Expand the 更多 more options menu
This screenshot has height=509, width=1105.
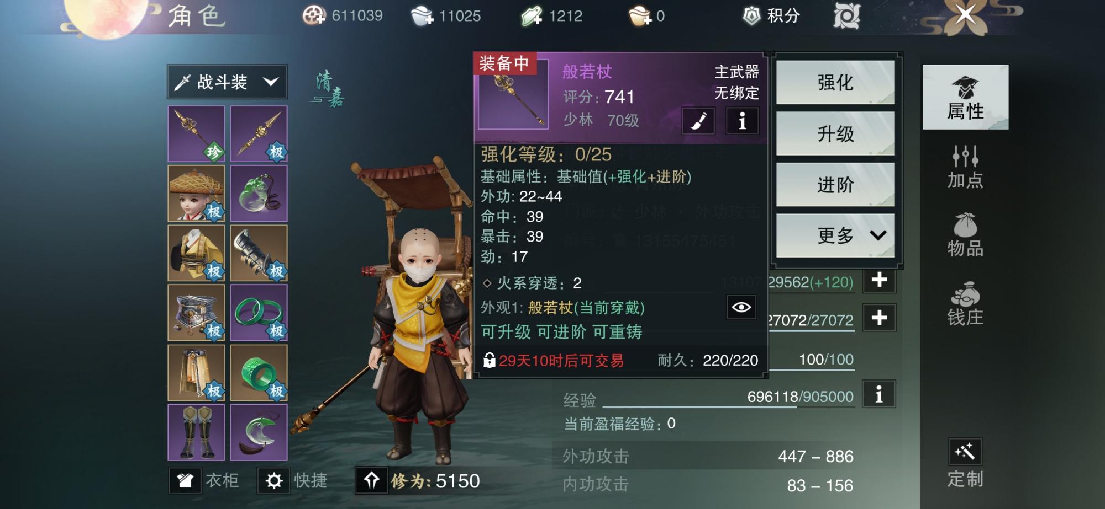pyautogui.click(x=835, y=235)
